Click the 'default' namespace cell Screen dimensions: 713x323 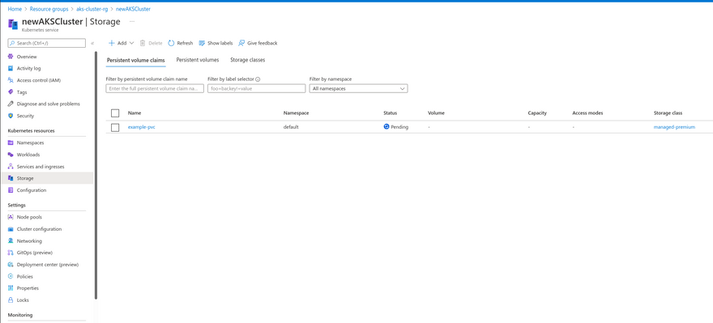[x=291, y=127]
